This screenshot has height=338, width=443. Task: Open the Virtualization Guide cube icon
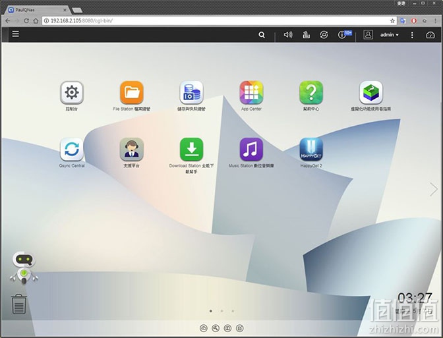(x=371, y=93)
